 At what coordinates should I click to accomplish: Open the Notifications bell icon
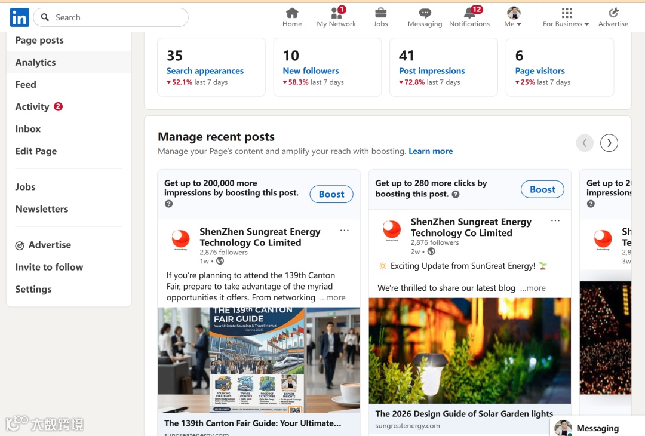point(470,13)
